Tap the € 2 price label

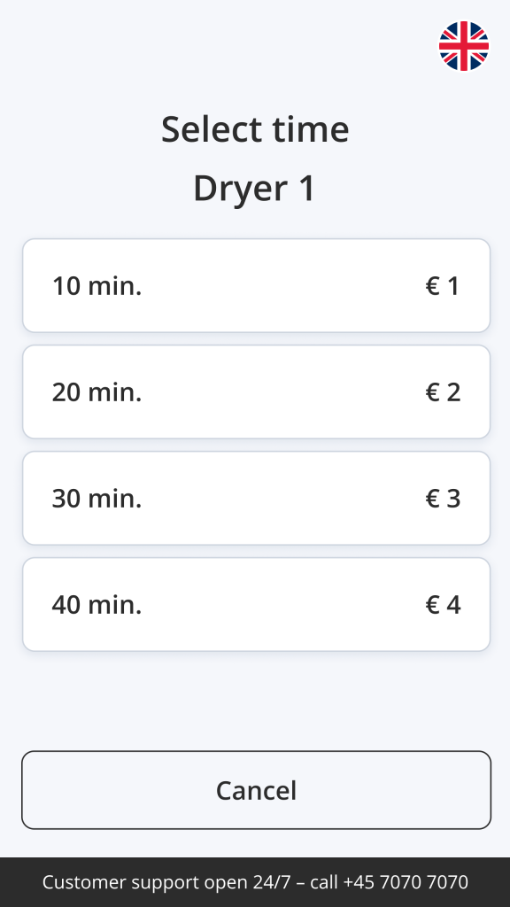[x=443, y=392]
